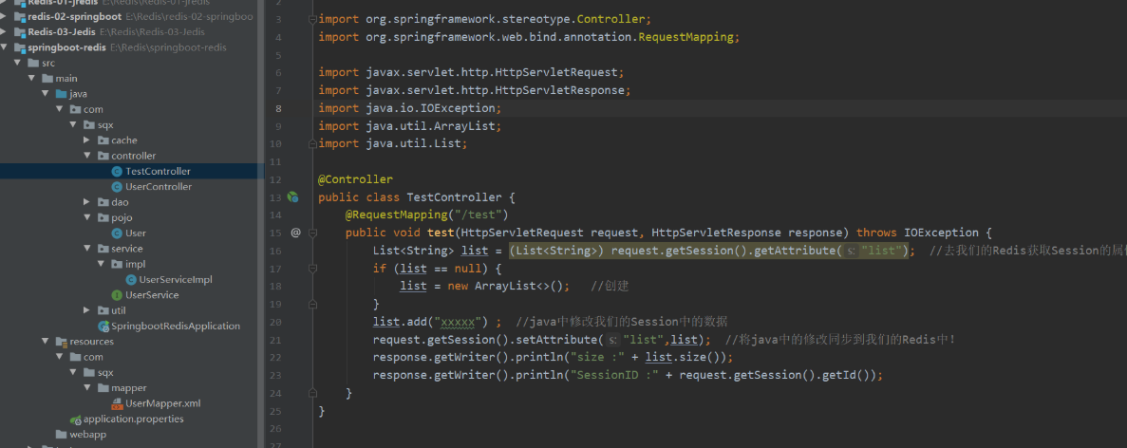The height and width of the screenshot is (448, 1127).
Task: Expand the dao package
Action: coord(87,202)
